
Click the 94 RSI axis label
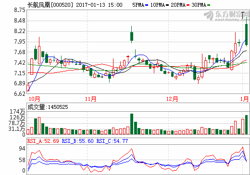pos(22,149)
